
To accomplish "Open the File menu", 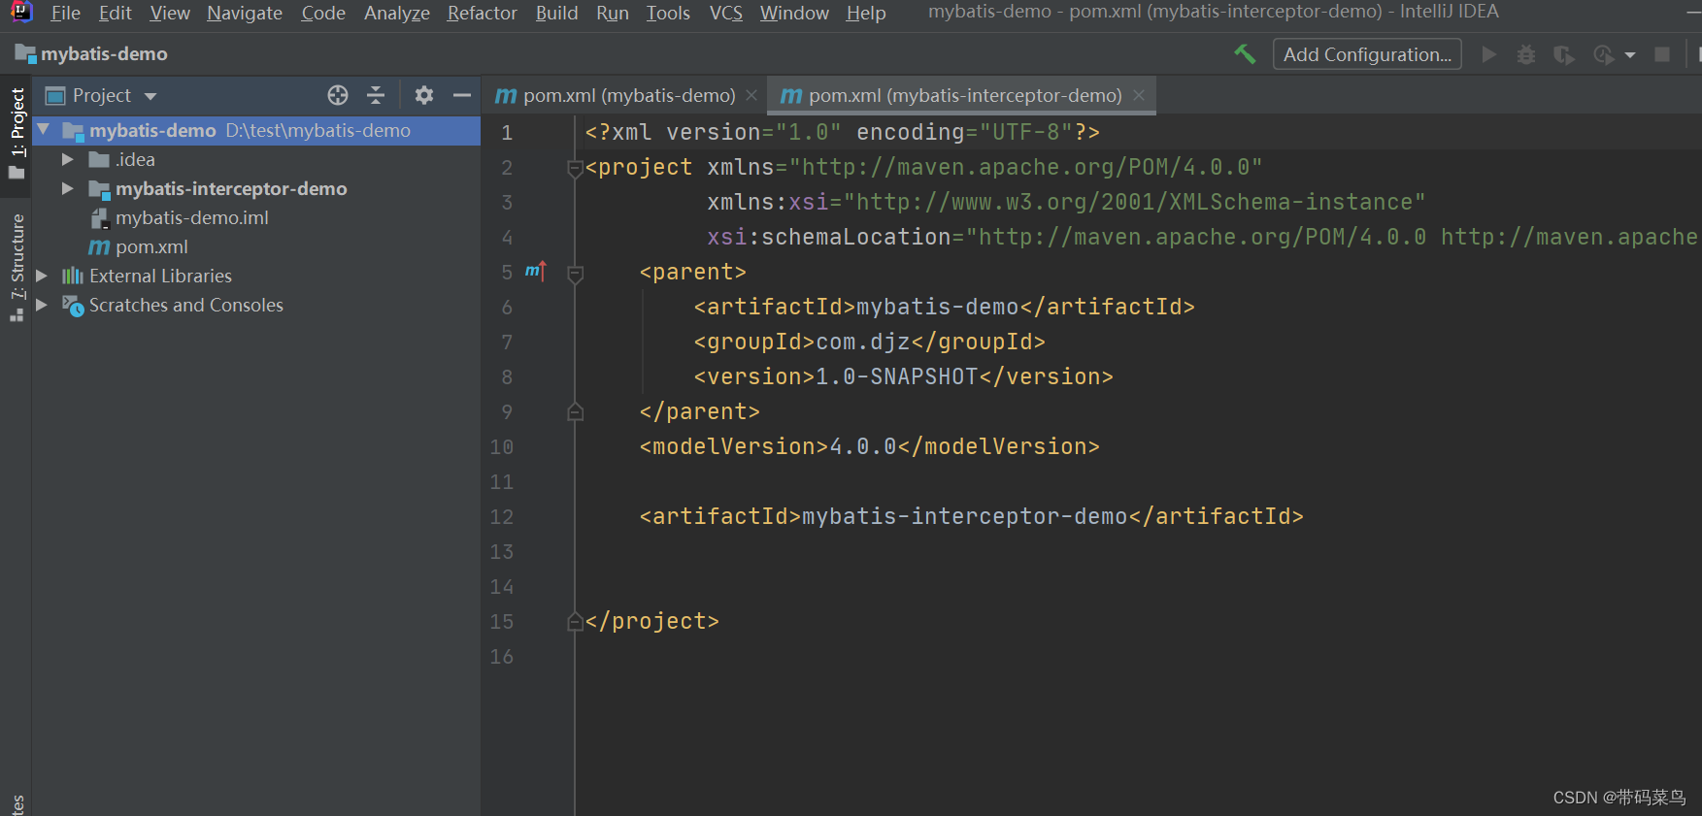I will tap(66, 13).
